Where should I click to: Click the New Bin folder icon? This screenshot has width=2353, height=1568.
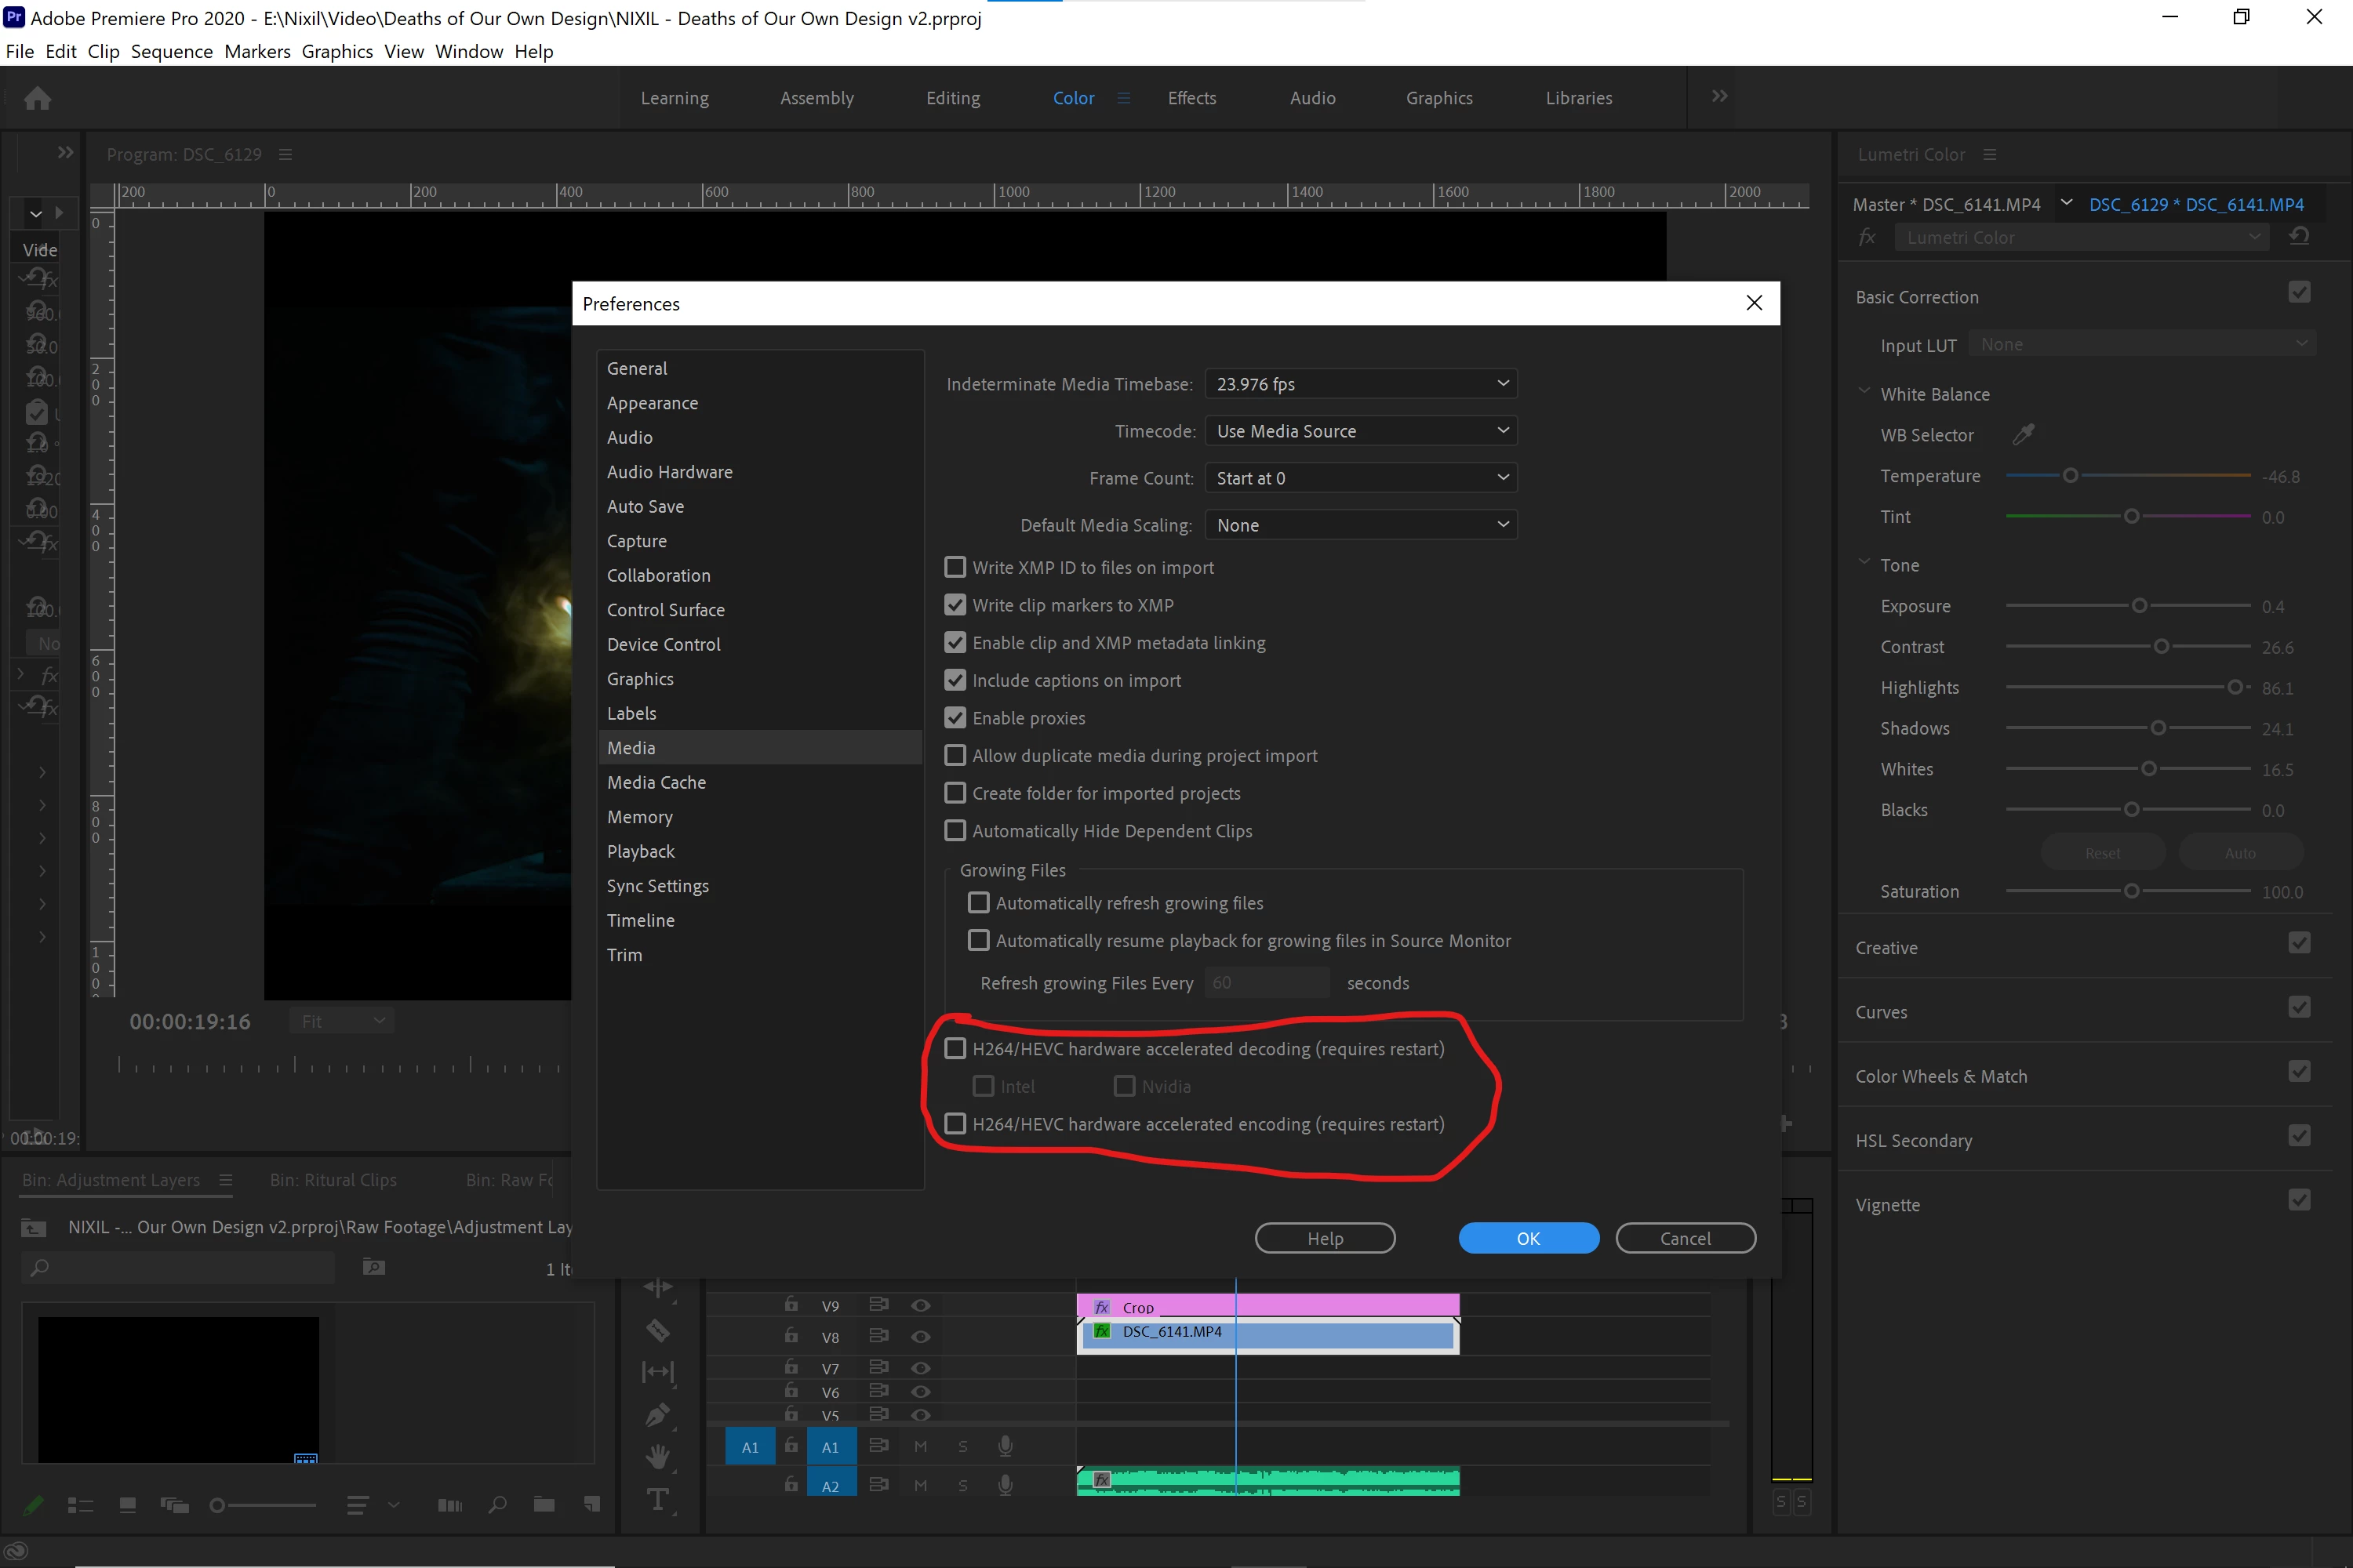click(544, 1504)
